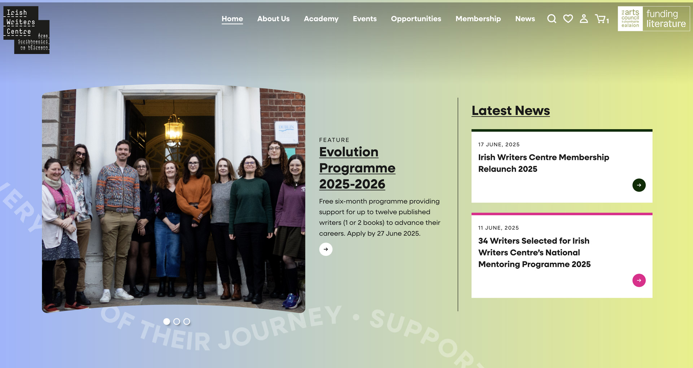
Task: Click the pink arrow on Mentoring Programme card
Action: point(639,280)
